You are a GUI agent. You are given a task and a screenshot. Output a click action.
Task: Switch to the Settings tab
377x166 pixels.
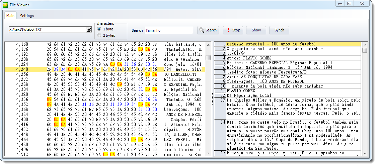pyautogui.click(x=27, y=16)
